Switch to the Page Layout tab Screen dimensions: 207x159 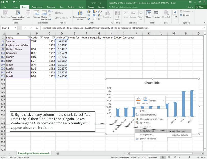pyautogui.click(x=37, y=7)
